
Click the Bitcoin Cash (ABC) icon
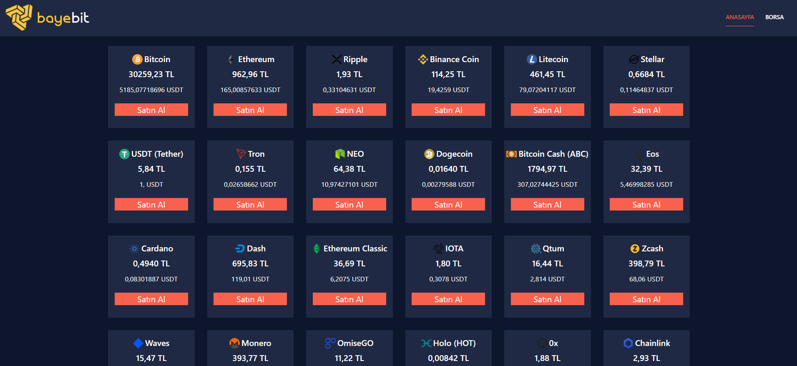tap(511, 154)
